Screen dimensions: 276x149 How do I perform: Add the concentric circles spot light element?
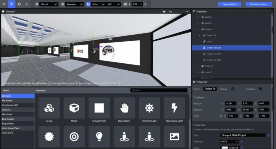[74, 137]
